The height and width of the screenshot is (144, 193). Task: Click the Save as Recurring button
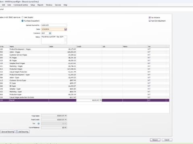pos(7,132)
